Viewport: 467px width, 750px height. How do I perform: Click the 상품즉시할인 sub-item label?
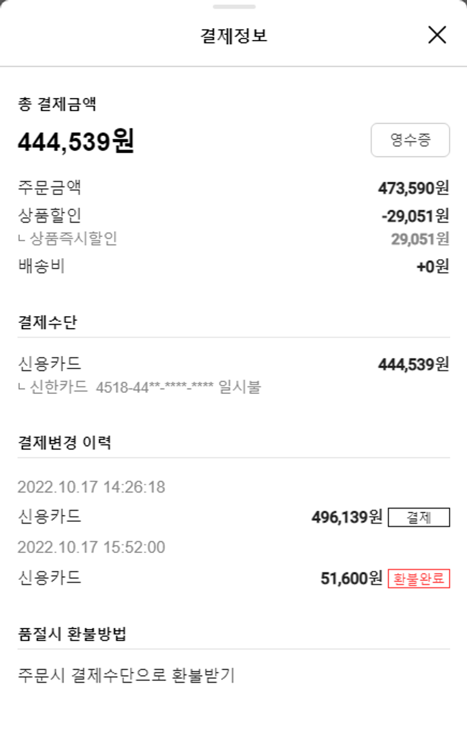(73, 238)
